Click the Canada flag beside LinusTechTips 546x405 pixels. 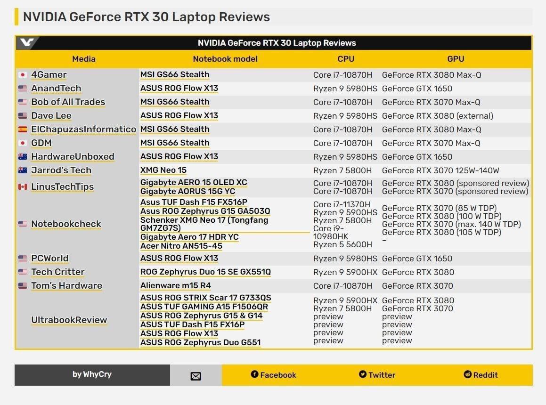tap(23, 186)
